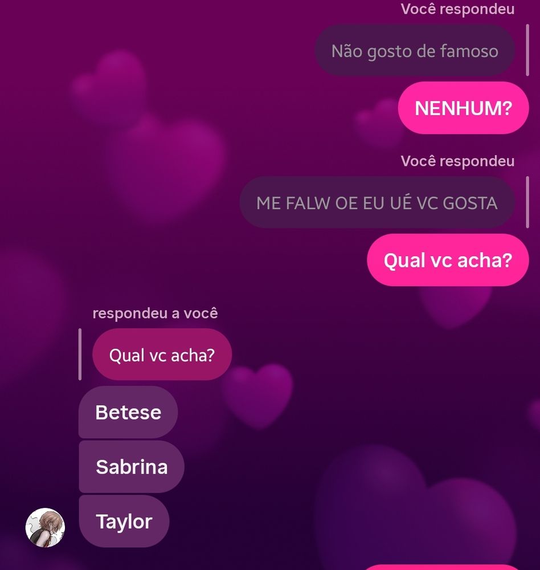
Task: Click the 'respondeu a você' label
Action: (x=155, y=313)
